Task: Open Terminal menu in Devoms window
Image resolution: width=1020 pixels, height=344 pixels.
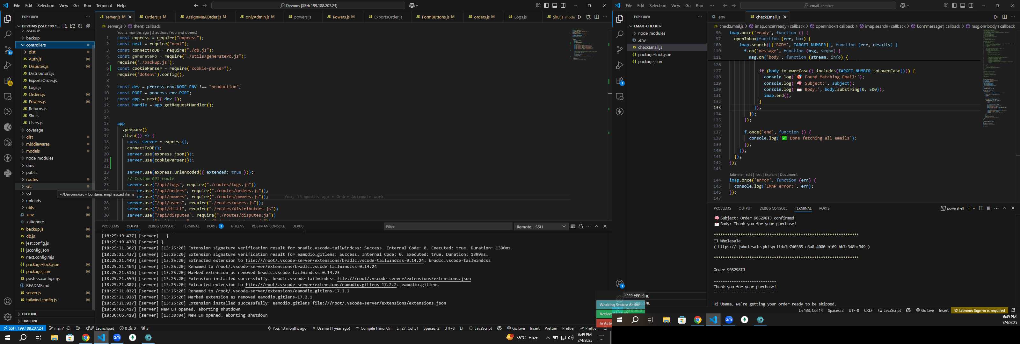Action: coord(104,5)
